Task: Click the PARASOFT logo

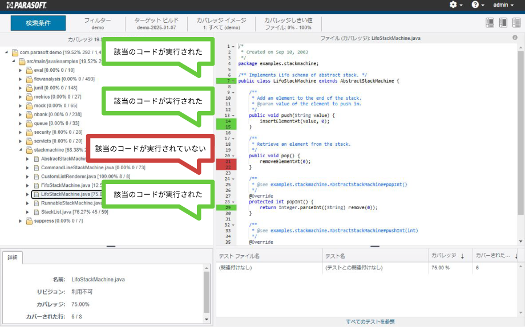Action: click(26, 5)
